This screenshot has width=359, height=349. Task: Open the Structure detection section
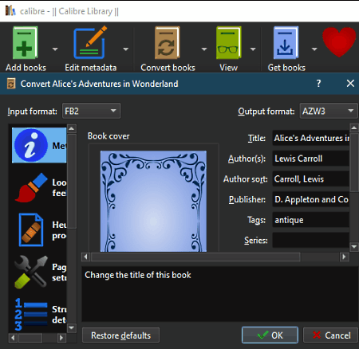(x=39, y=315)
